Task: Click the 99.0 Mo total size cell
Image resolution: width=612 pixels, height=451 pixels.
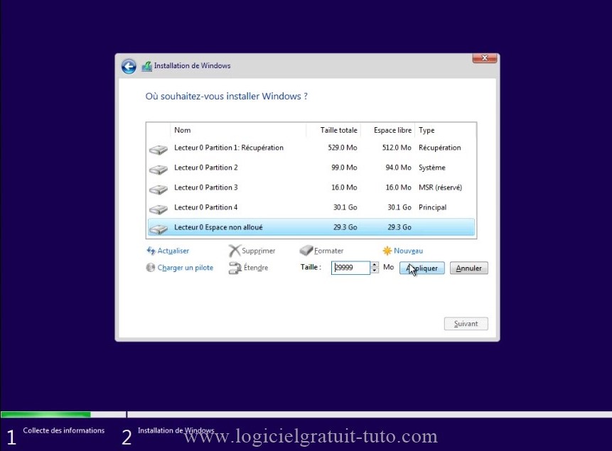Action: pos(344,168)
